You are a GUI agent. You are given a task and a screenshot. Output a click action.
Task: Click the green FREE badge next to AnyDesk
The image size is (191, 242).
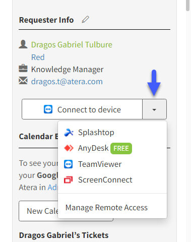pyautogui.click(x=121, y=148)
